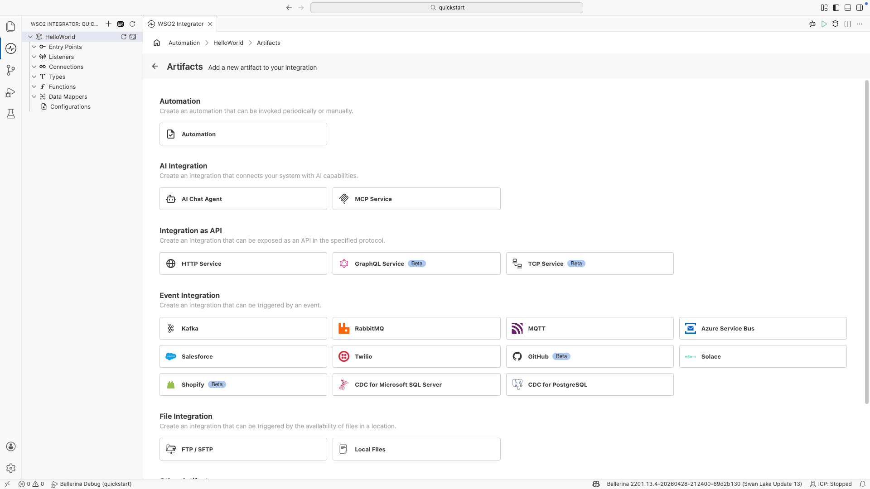The width and height of the screenshot is (870, 489).
Task: Go to Automation in the breadcrumb
Action: [184, 43]
